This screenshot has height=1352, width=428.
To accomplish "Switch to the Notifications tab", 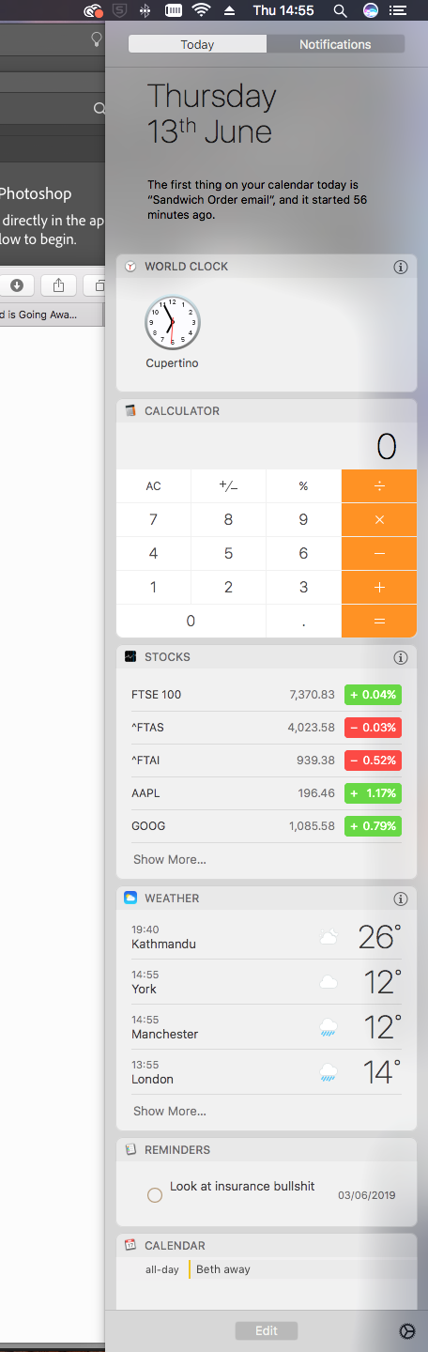I will (x=335, y=44).
